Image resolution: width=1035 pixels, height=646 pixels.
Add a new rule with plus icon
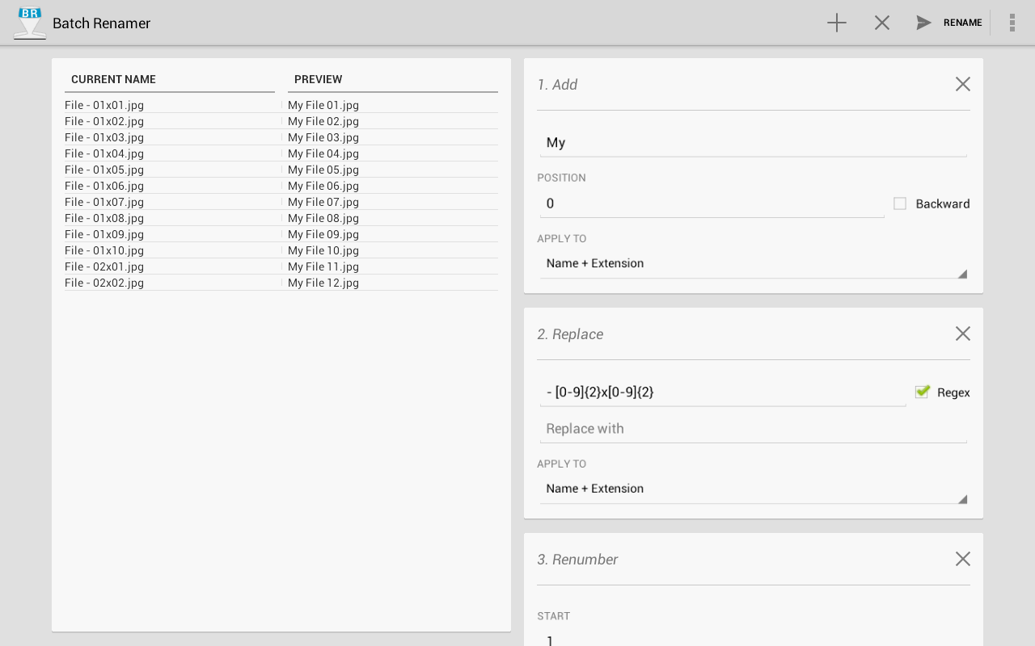point(837,23)
